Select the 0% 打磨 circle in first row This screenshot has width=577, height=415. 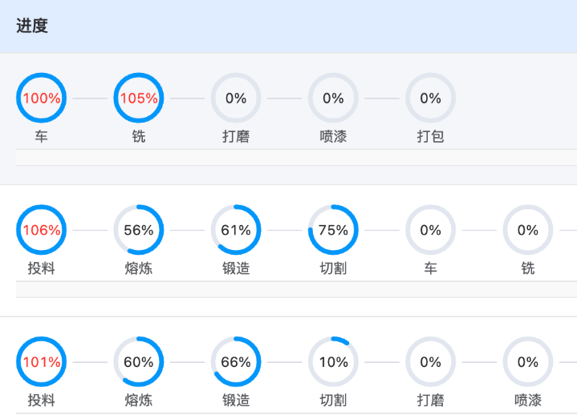(236, 98)
